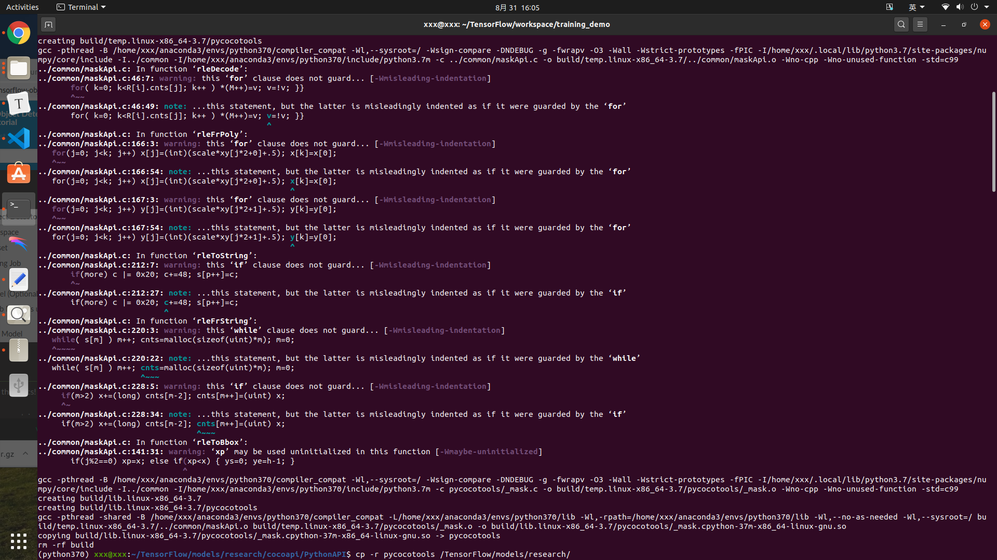The width and height of the screenshot is (997, 560).
Task: Open Archive Manager from dock
Action: (19, 350)
